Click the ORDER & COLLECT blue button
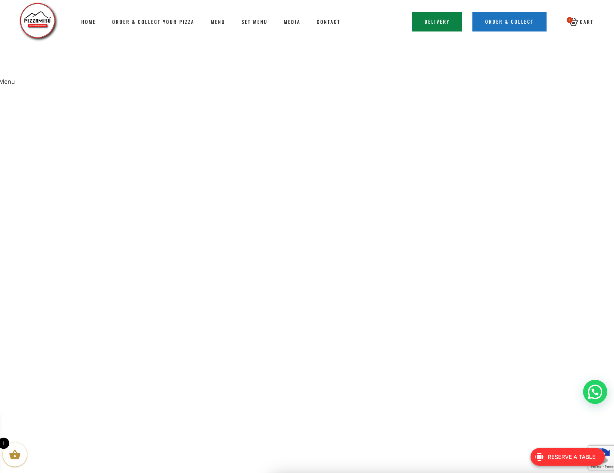The width and height of the screenshot is (614, 473). point(509,21)
